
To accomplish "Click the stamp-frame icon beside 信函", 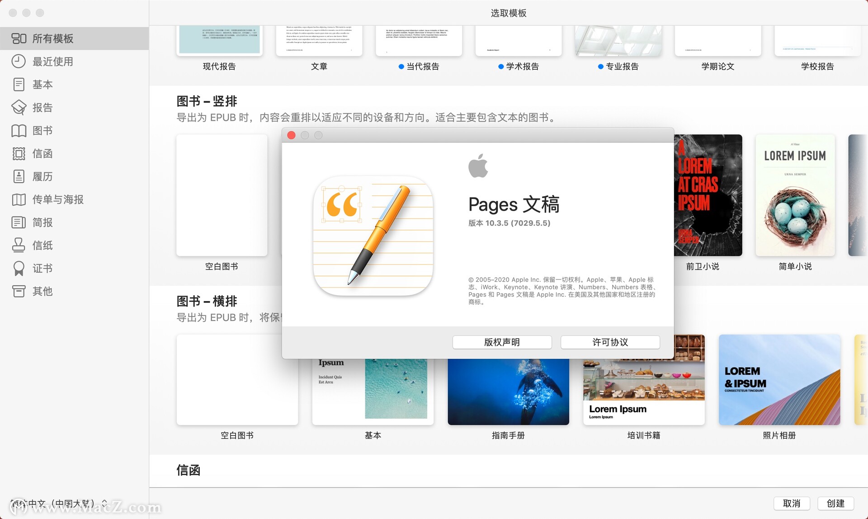I will [x=19, y=154].
